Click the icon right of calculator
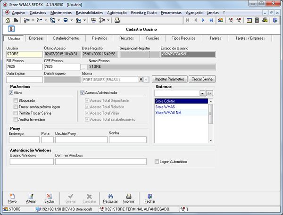Image resolution: width=283 pixels, height=215 pixels. point(265,20)
